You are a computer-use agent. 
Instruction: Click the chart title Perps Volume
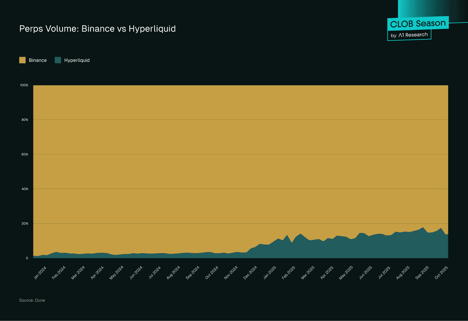(97, 29)
